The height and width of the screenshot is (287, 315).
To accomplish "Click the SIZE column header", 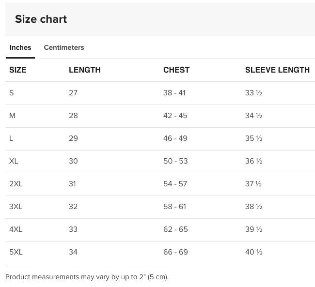I will (x=17, y=70).
